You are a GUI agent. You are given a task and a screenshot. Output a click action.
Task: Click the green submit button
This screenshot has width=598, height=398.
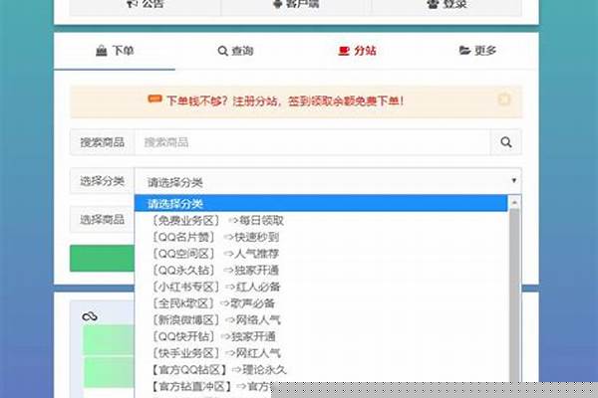point(103,259)
